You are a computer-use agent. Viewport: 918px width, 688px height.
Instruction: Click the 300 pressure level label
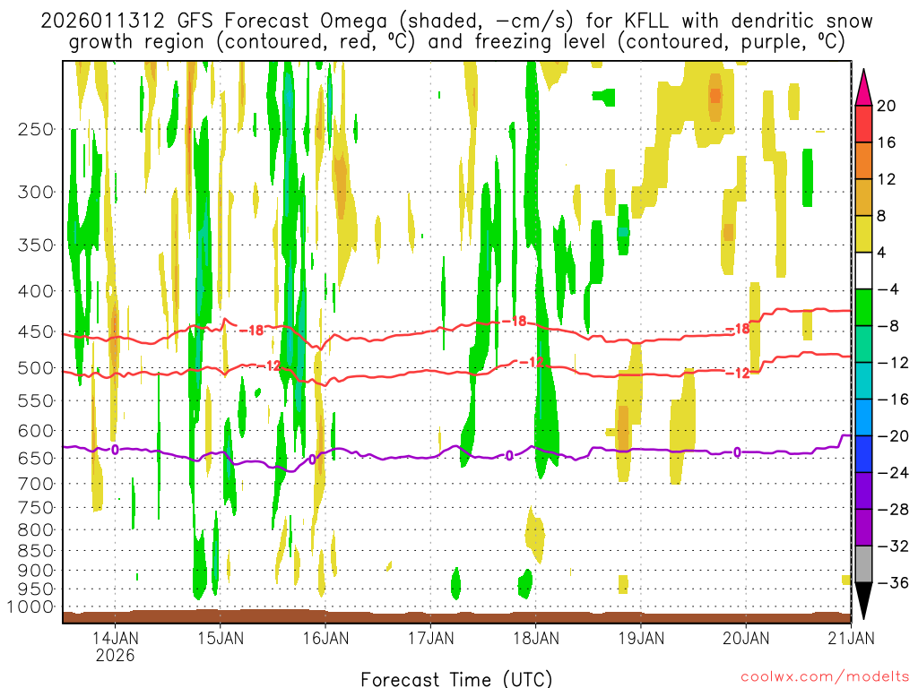click(36, 192)
